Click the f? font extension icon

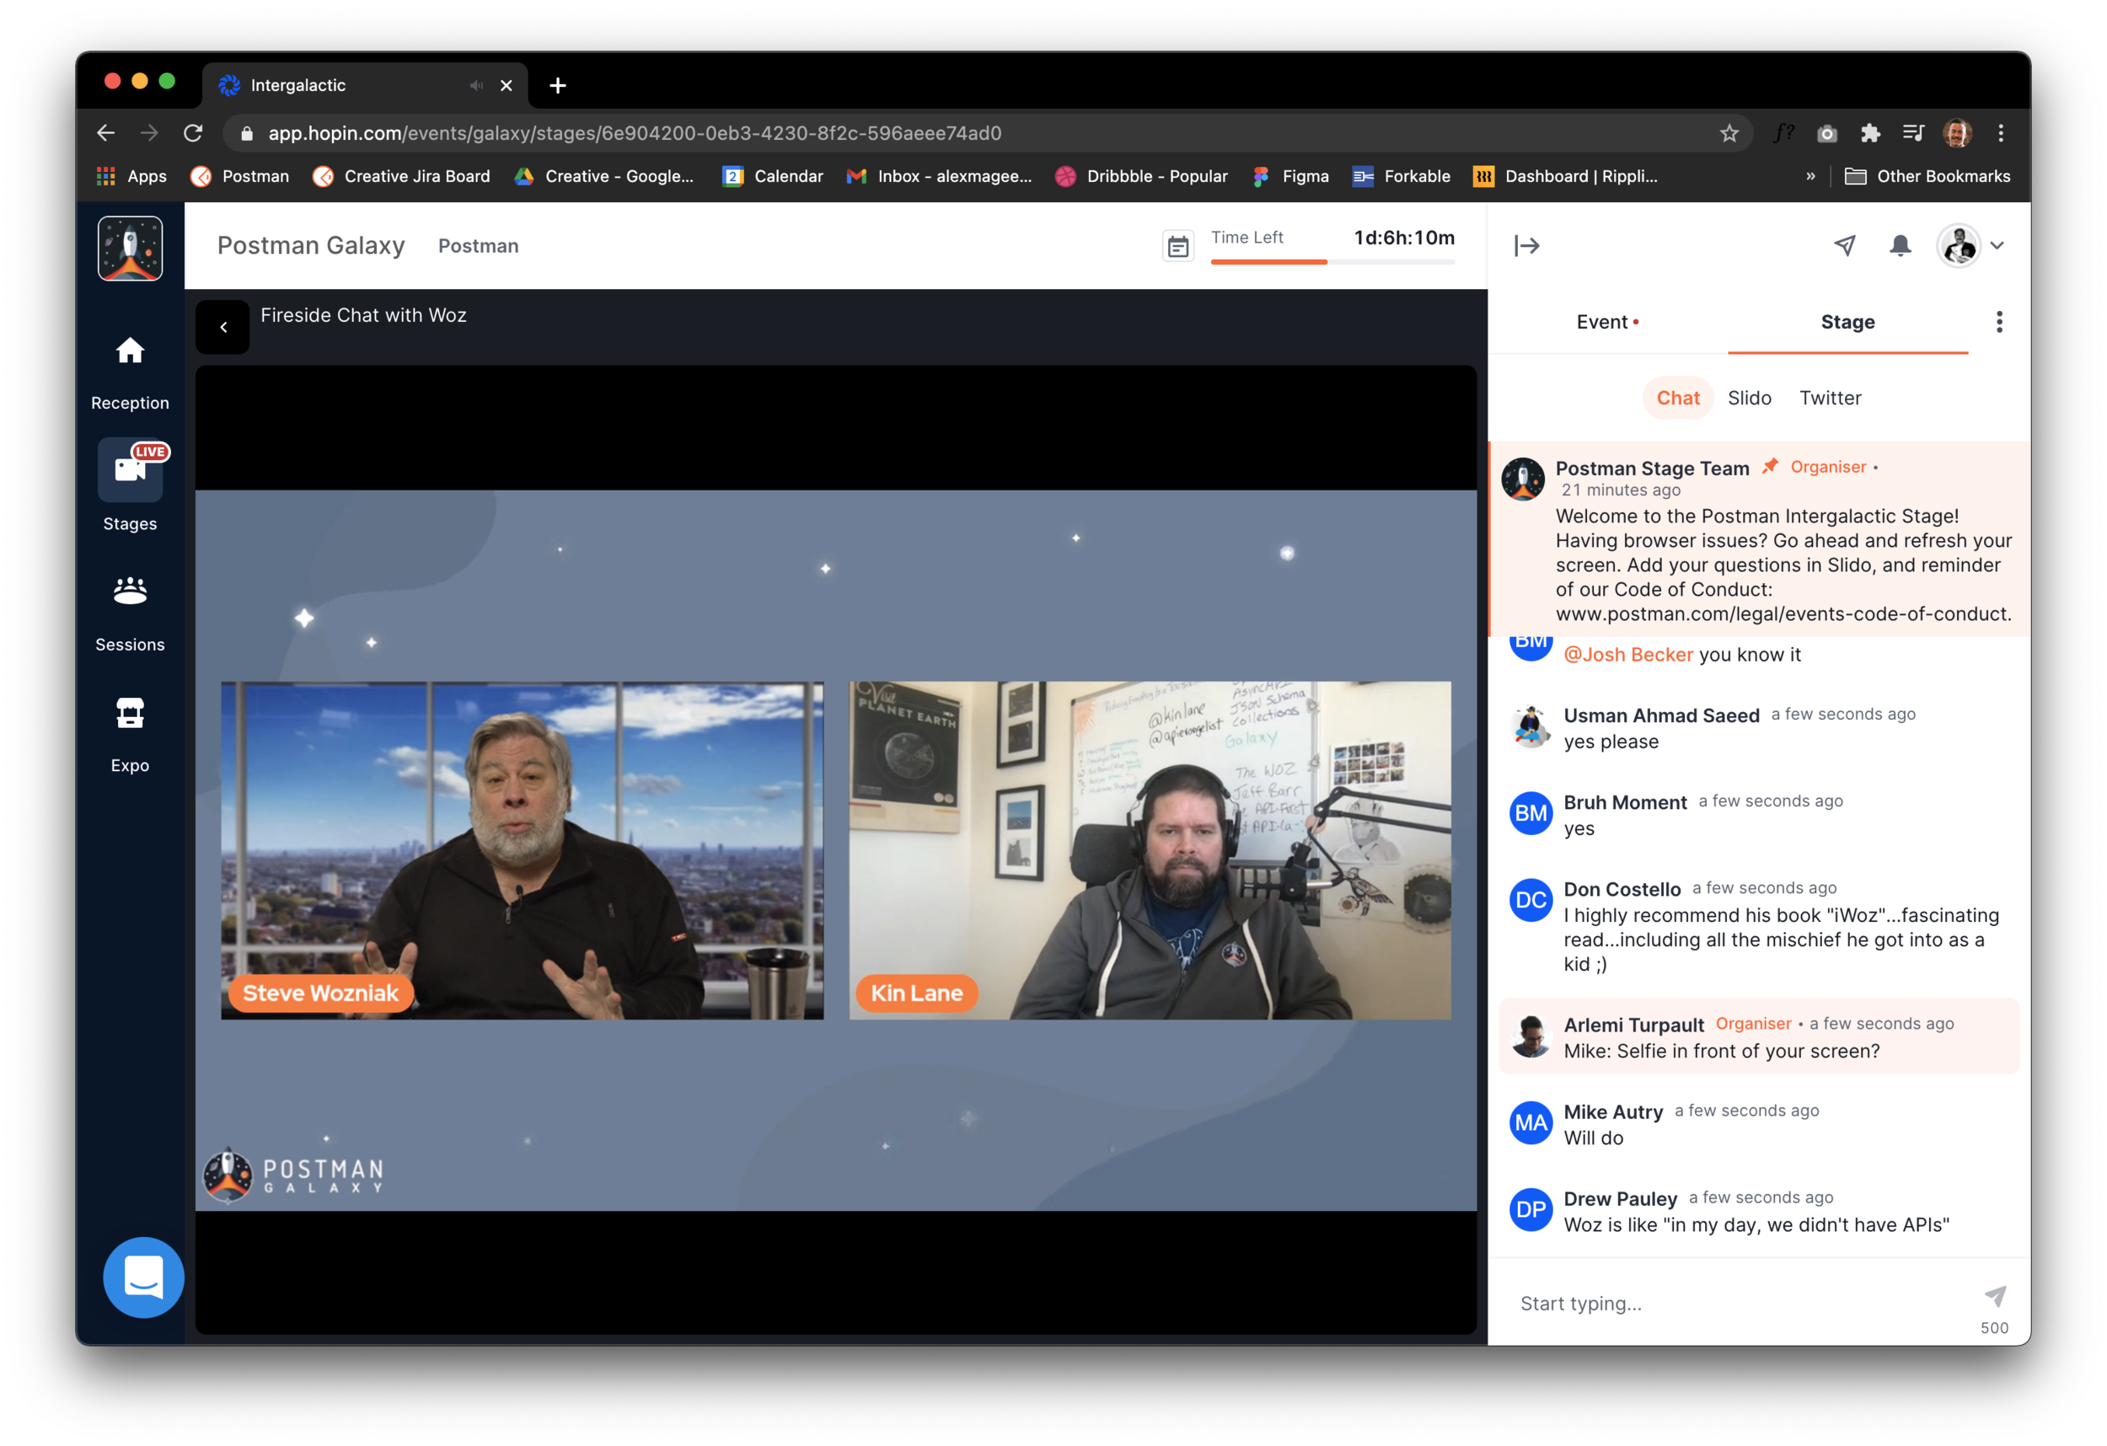1783,133
